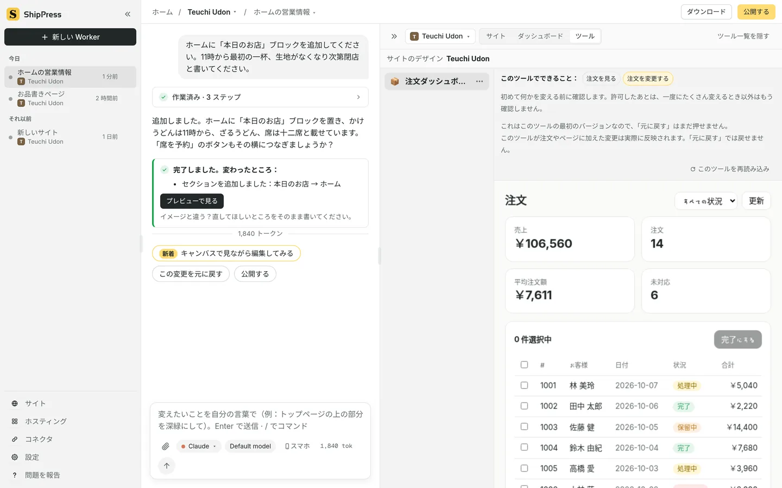
Task: Tick the checkbox for order 1004
Action: [x=524, y=447]
